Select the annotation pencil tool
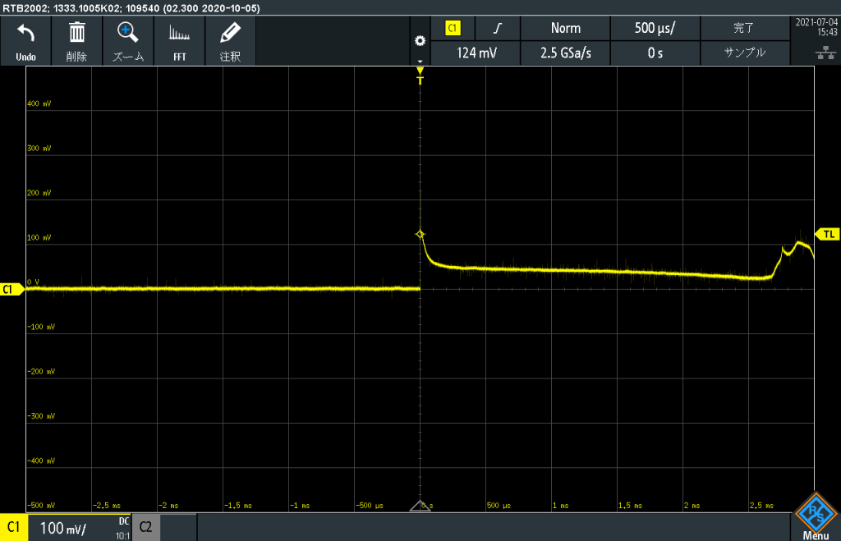 [x=230, y=34]
